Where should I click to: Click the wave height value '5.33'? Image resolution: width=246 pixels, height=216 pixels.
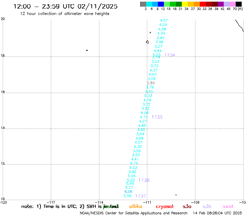click(148, 96)
